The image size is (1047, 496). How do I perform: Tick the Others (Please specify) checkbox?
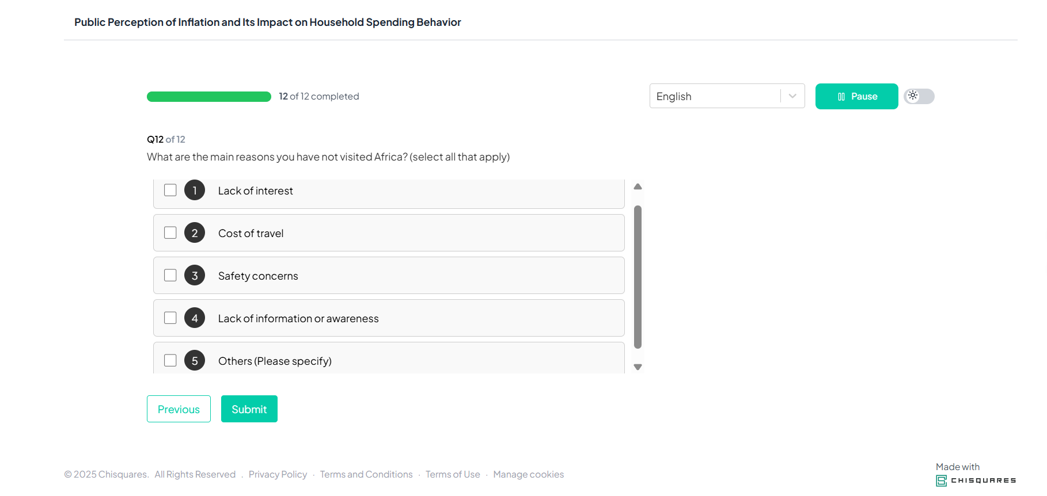click(170, 361)
